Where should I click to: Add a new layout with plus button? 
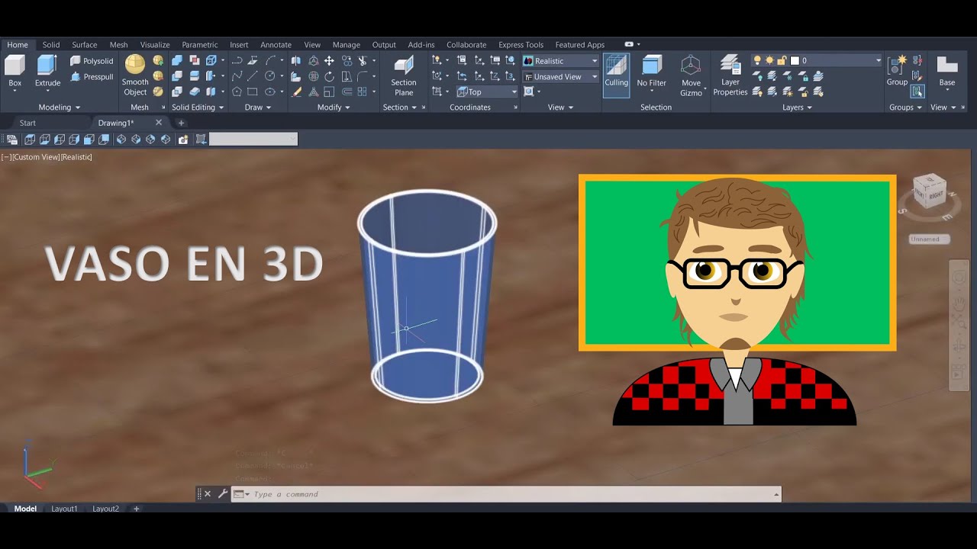pyautogui.click(x=137, y=509)
